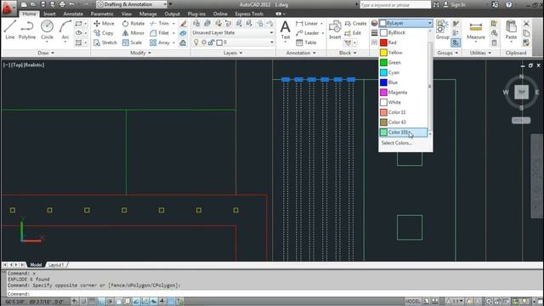Viewport: 544px width, 306px height.
Task: Switch to the Annotate ribbon tab
Action: [x=73, y=14]
